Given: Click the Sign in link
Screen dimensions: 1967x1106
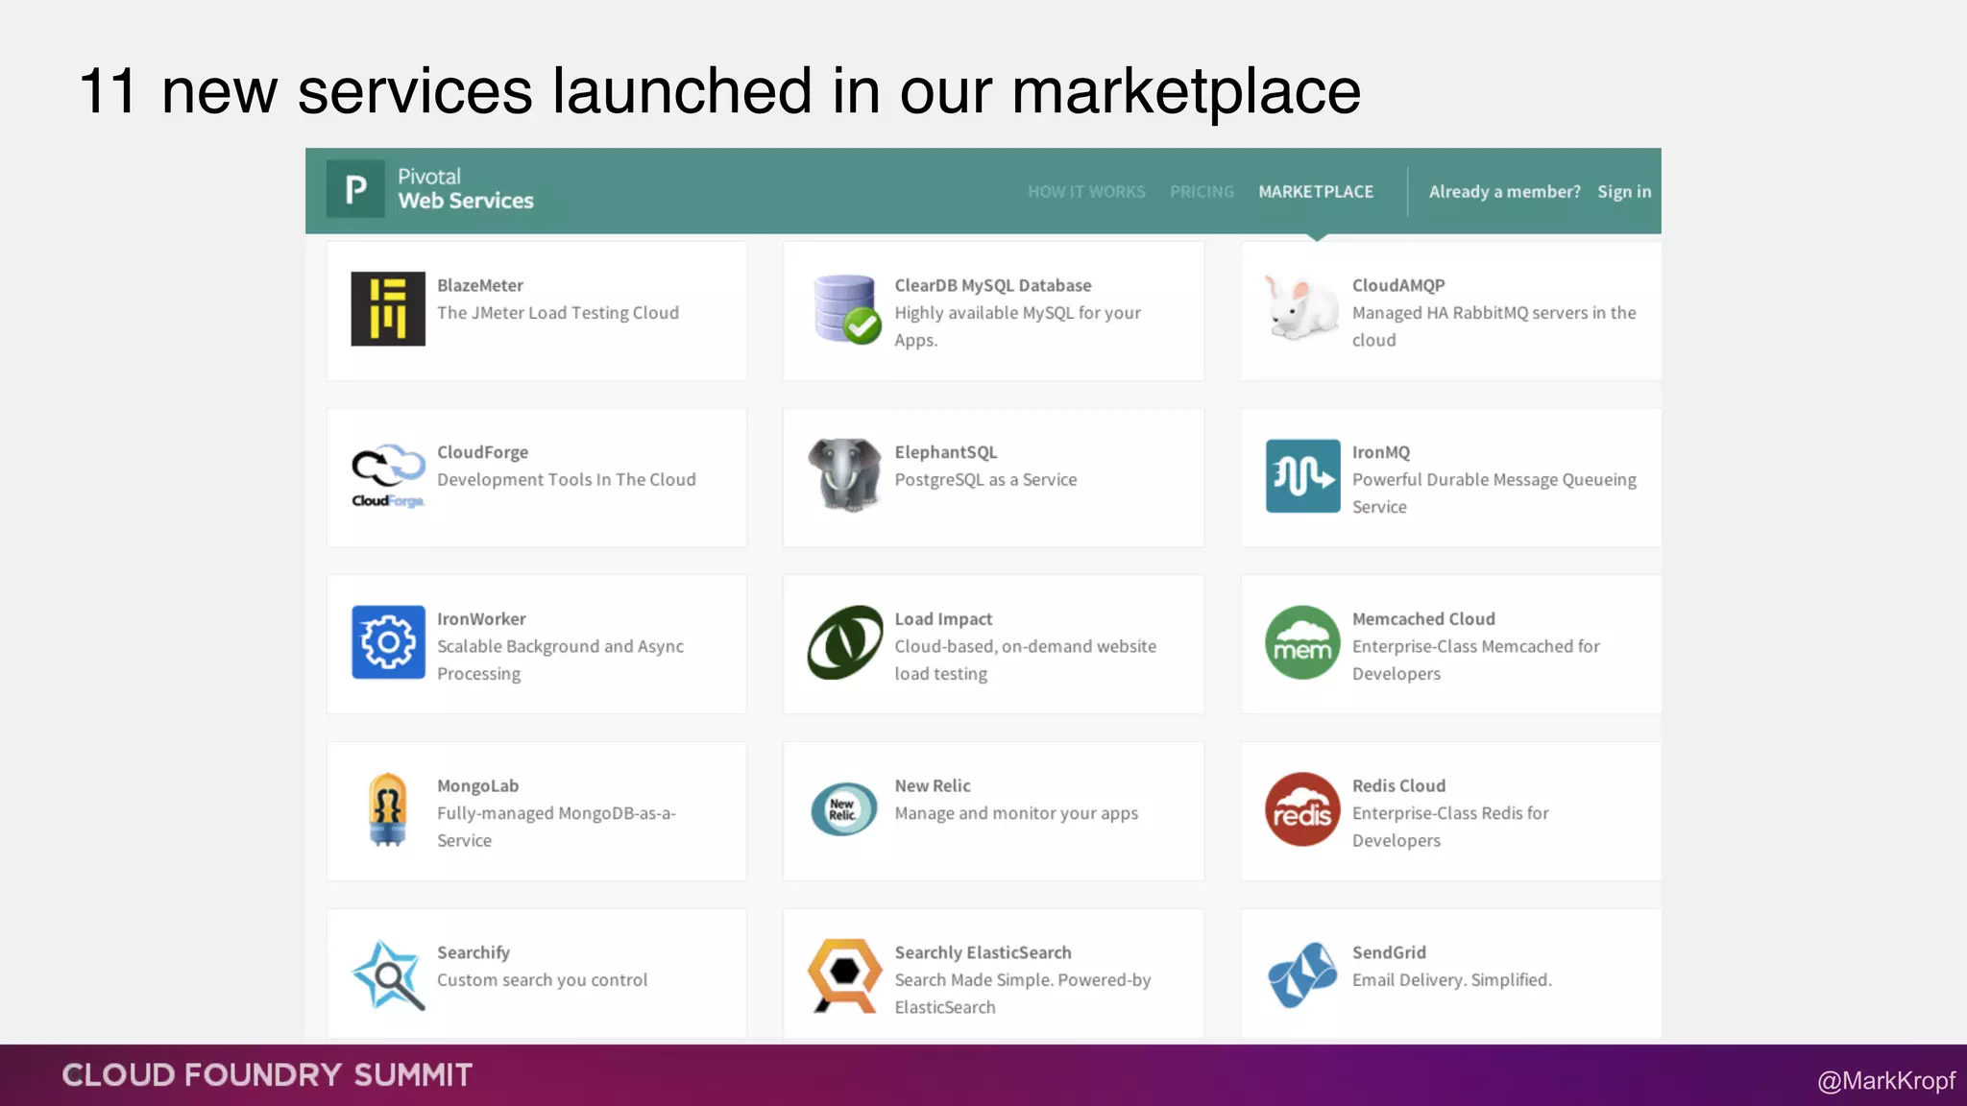Looking at the screenshot, I should [1624, 192].
